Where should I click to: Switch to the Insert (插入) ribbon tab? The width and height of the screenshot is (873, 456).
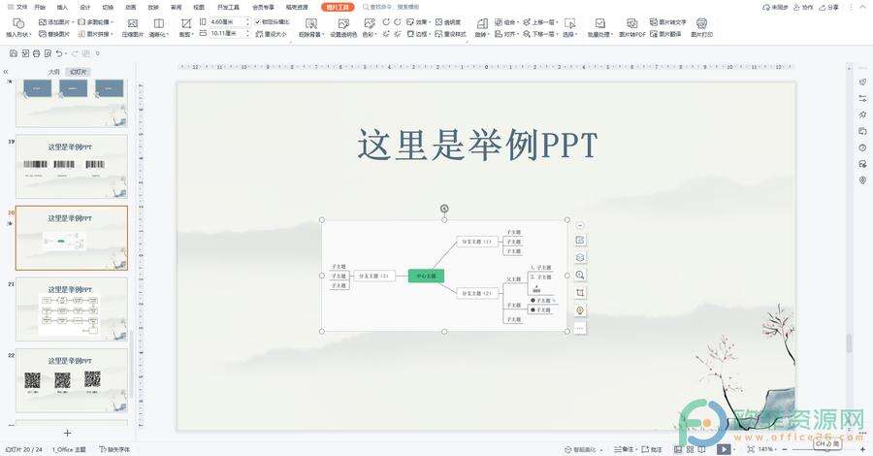point(62,7)
